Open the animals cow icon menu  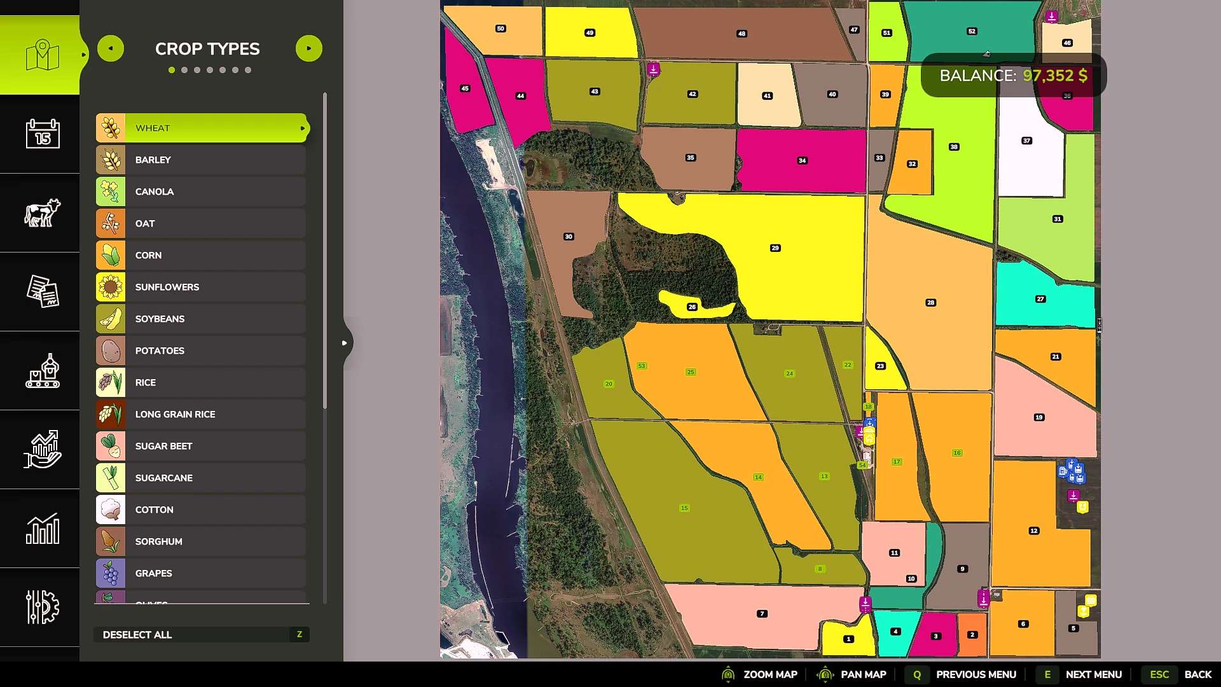42,213
